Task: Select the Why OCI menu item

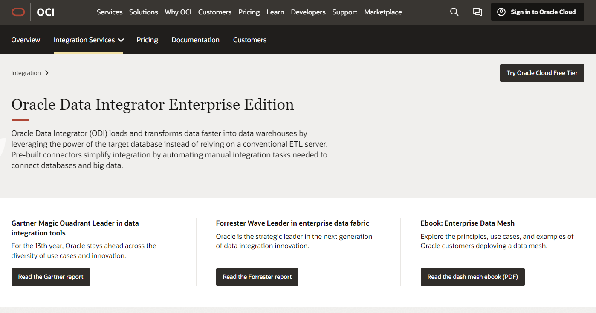Action: (x=178, y=12)
